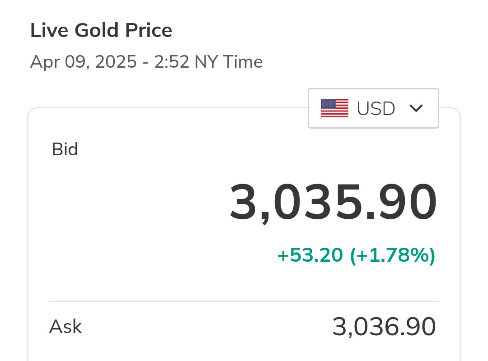The width and height of the screenshot is (488, 361).
Task: Click the (+1.78%) percent change
Action: tap(392, 255)
